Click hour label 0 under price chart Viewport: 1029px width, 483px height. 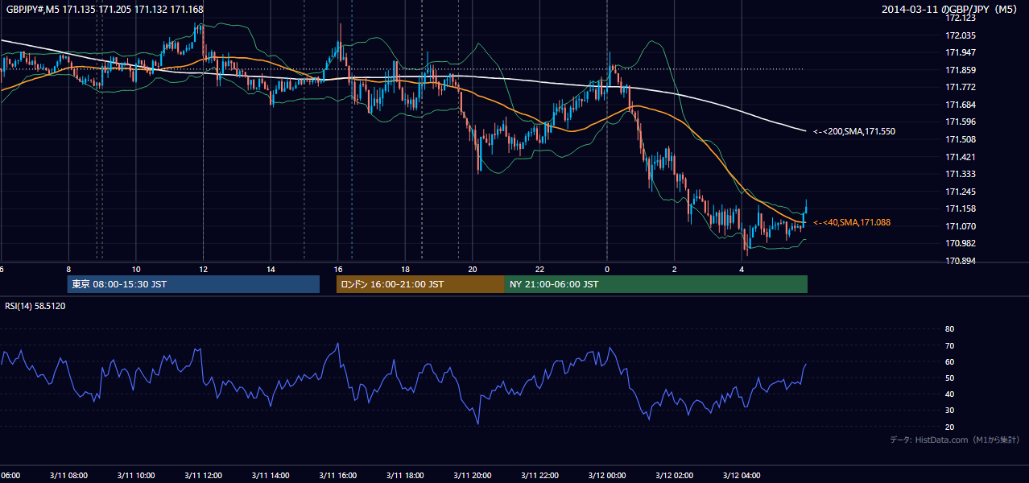[x=607, y=270]
